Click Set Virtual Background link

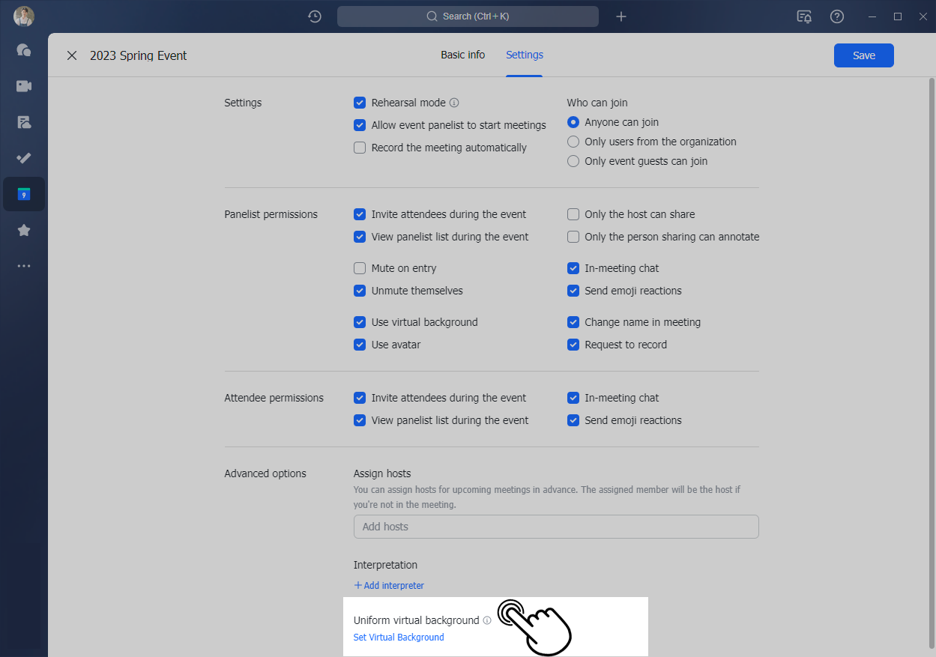click(398, 637)
